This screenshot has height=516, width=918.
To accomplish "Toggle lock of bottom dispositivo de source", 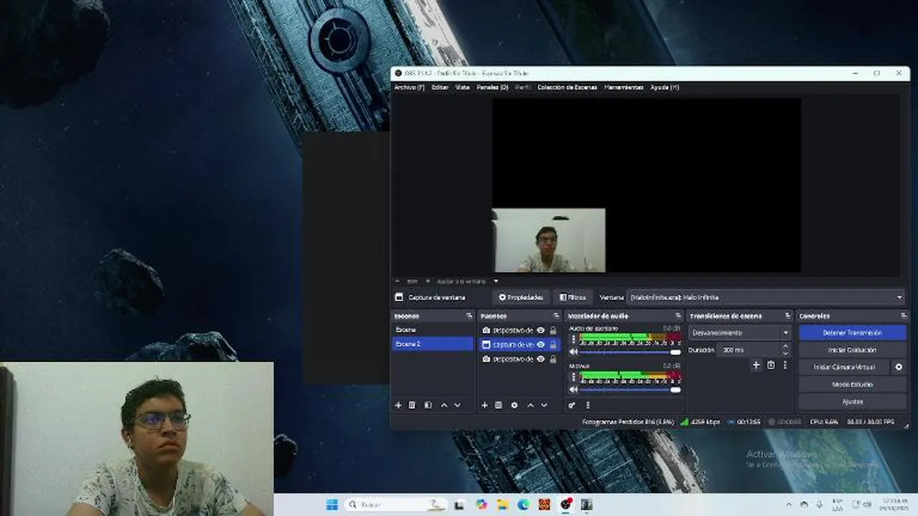I will tap(553, 359).
